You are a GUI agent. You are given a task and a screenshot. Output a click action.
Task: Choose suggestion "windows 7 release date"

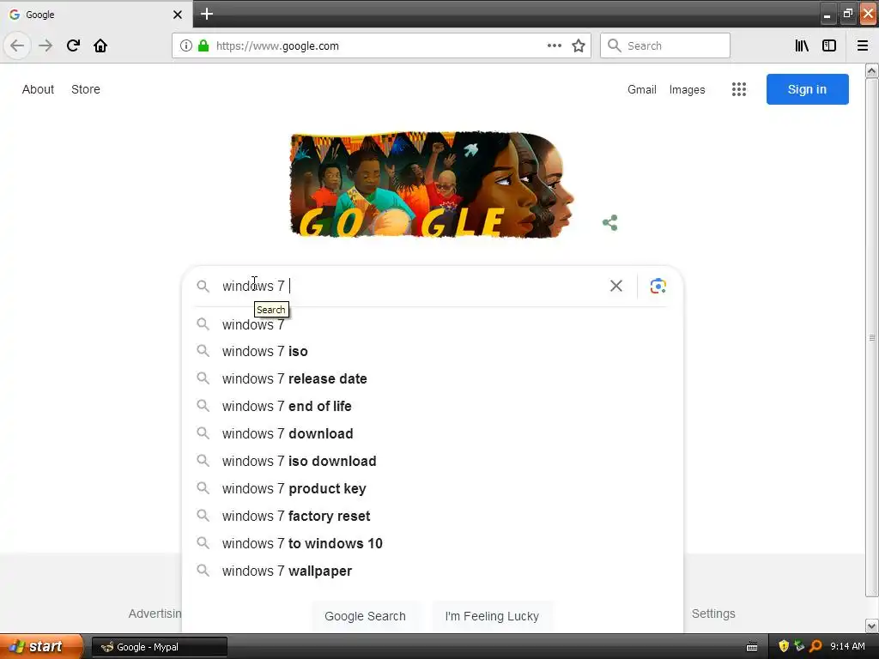point(433,378)
